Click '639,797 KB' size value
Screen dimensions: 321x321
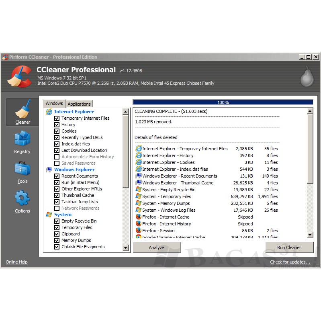[241, 196]
